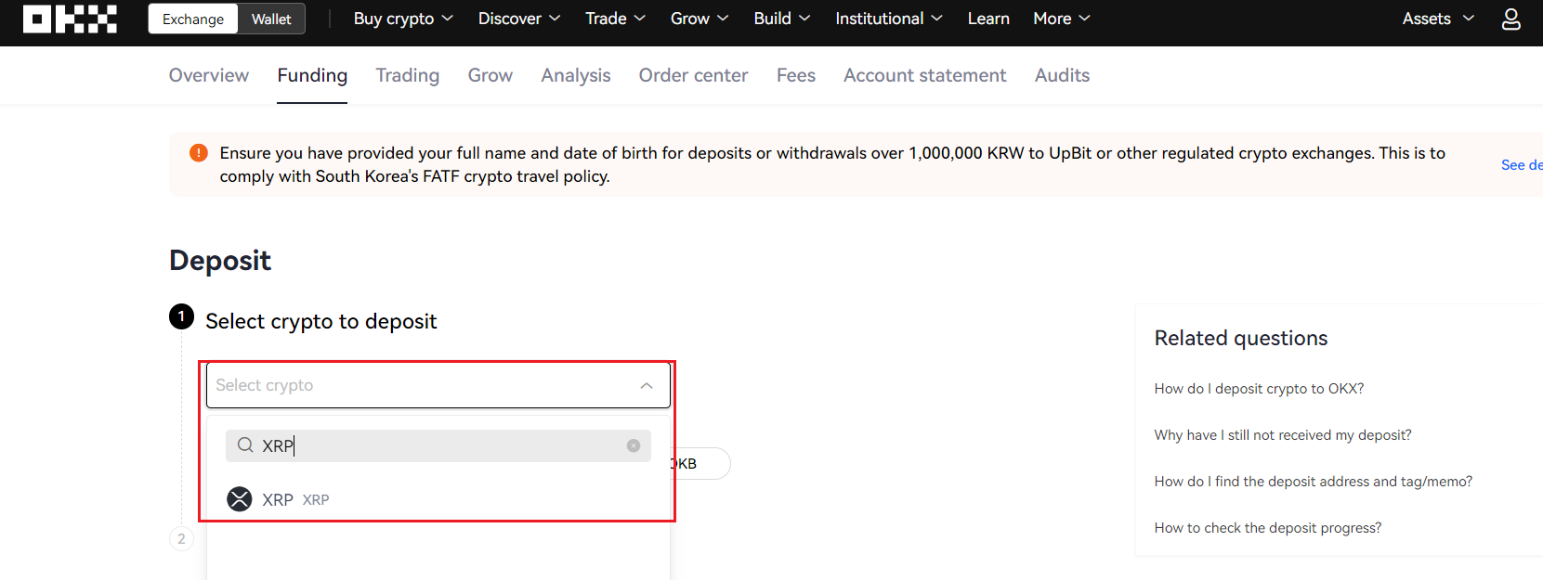Expand the Build menu

[x=782, y=19]
